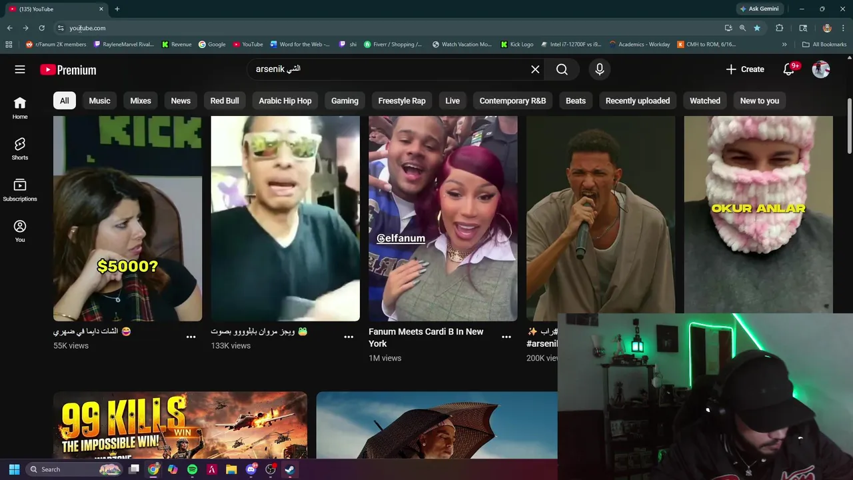
Task: Select the Watched filter chip
Action: point(705,101)
